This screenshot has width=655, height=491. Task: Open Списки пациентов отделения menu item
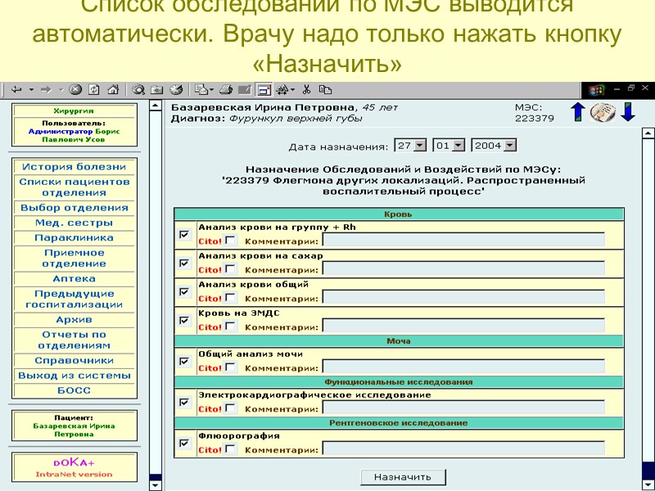(x=74, y=187)
